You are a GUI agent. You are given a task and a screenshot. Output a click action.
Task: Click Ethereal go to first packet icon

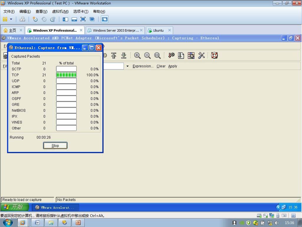point(114,56)
